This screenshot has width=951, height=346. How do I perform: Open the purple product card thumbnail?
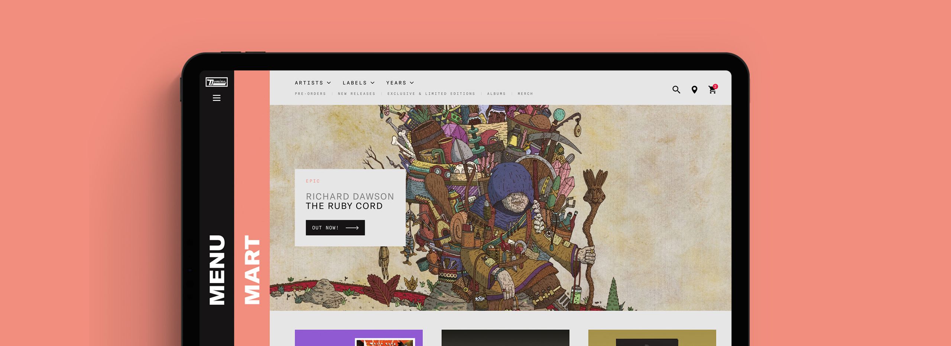point(358,338)
